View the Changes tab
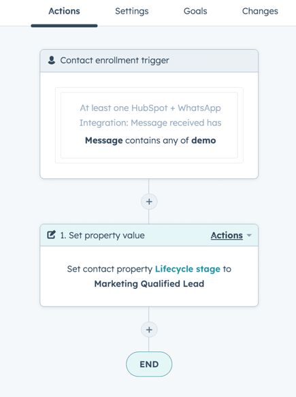Screen dimensions: 296x397 [260, 11]
